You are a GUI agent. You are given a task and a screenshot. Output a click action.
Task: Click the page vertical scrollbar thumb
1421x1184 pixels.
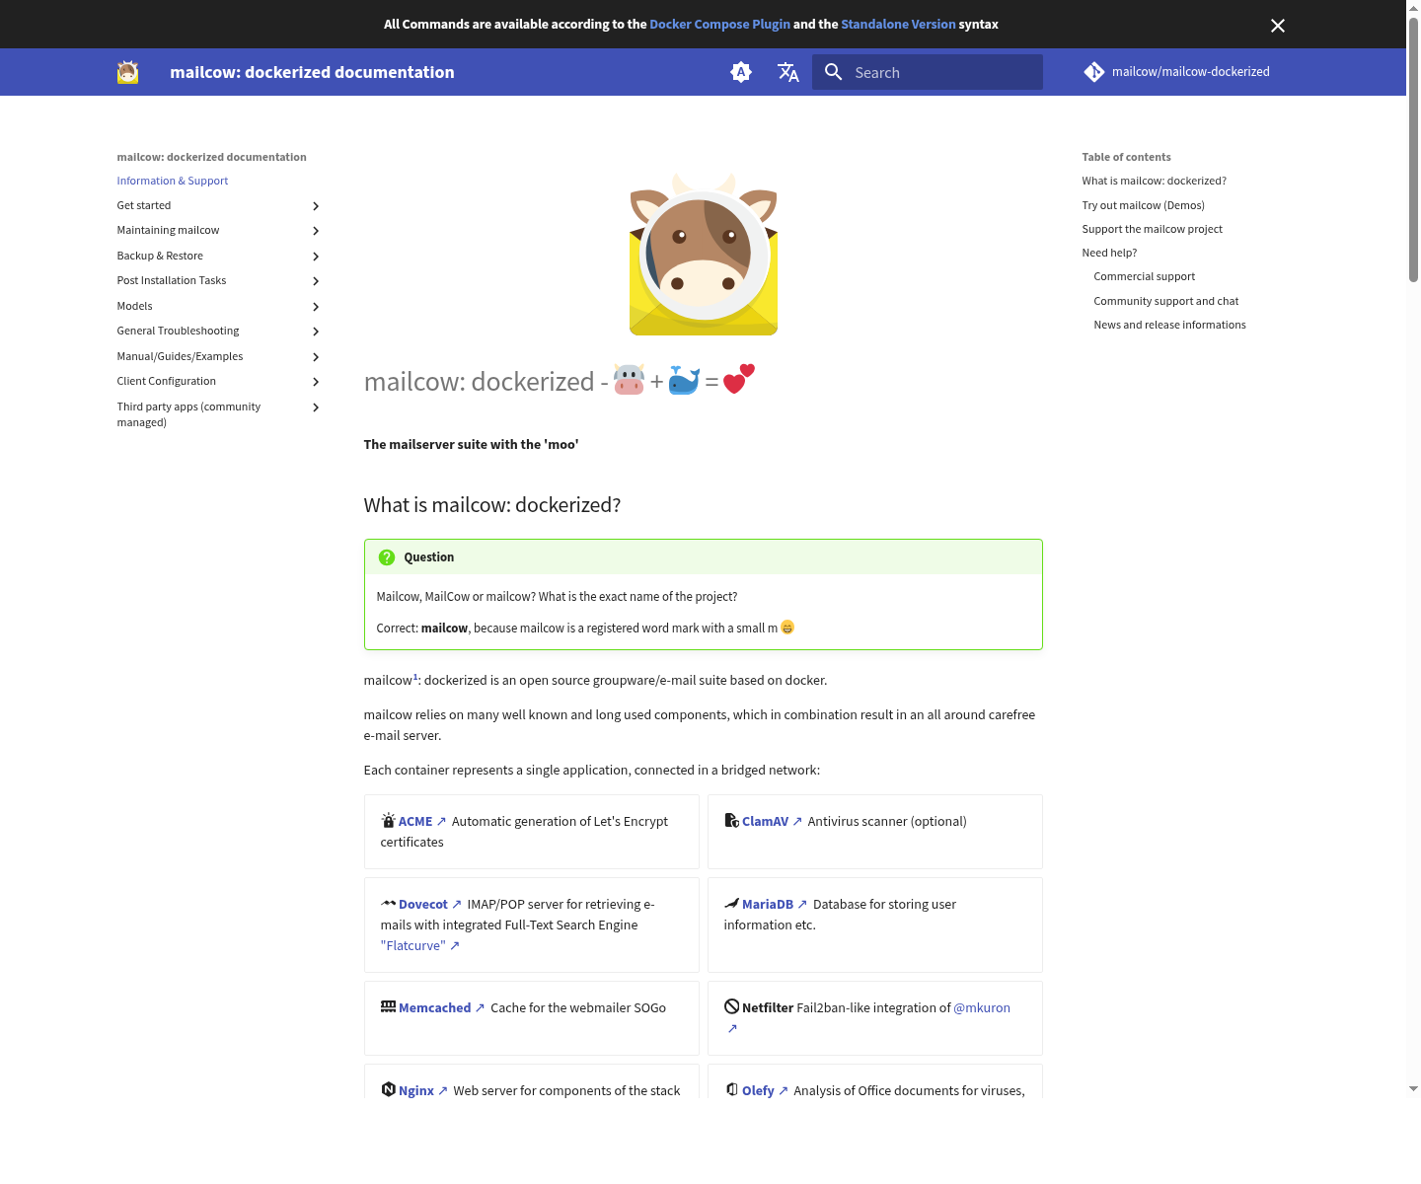1413,148
